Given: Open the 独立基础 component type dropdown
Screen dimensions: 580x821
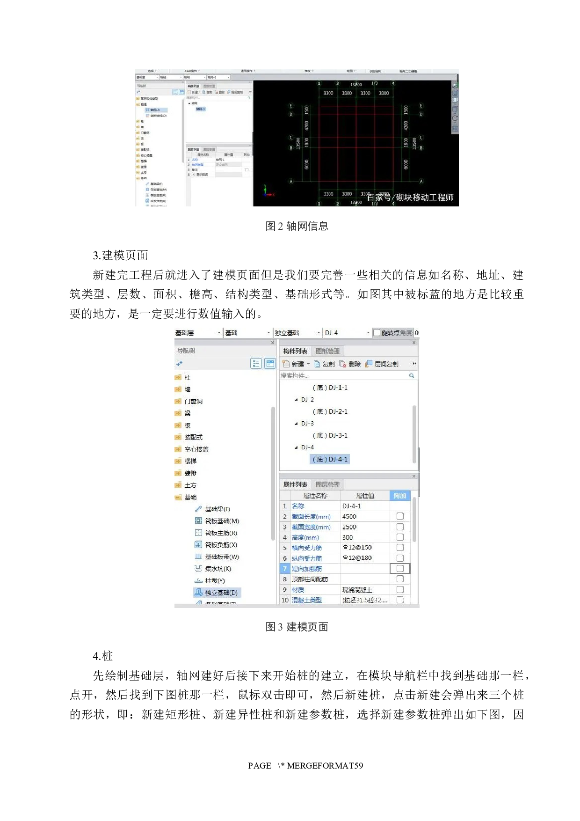Looking at the screenshot, I should pyautogui.click(x=319, y=333).
